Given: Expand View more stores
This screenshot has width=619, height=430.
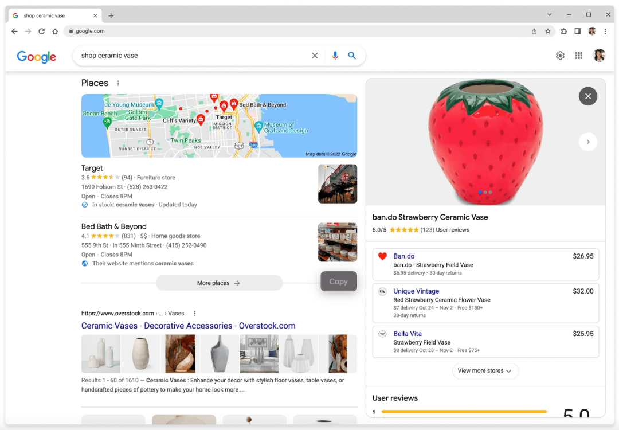Looking at the screenshot, I should 485,371.
